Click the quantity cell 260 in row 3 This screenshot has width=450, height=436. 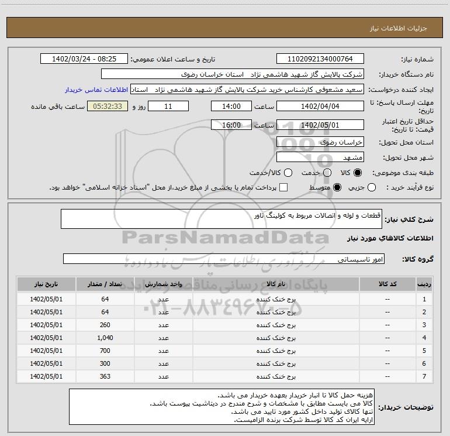point(105,325)
